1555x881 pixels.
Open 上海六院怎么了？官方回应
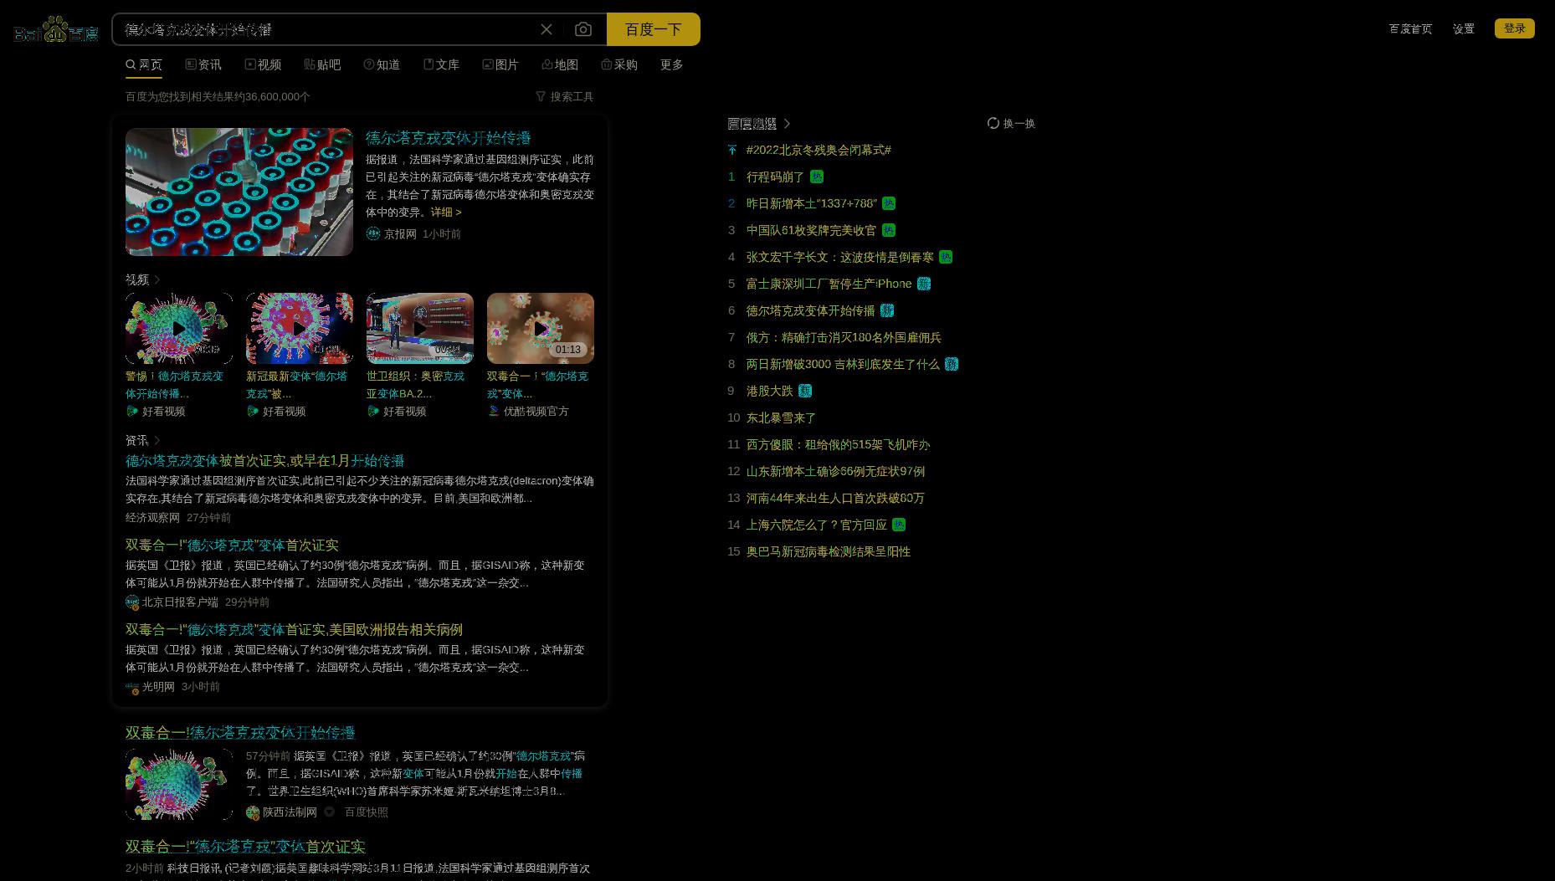[817, 525]
